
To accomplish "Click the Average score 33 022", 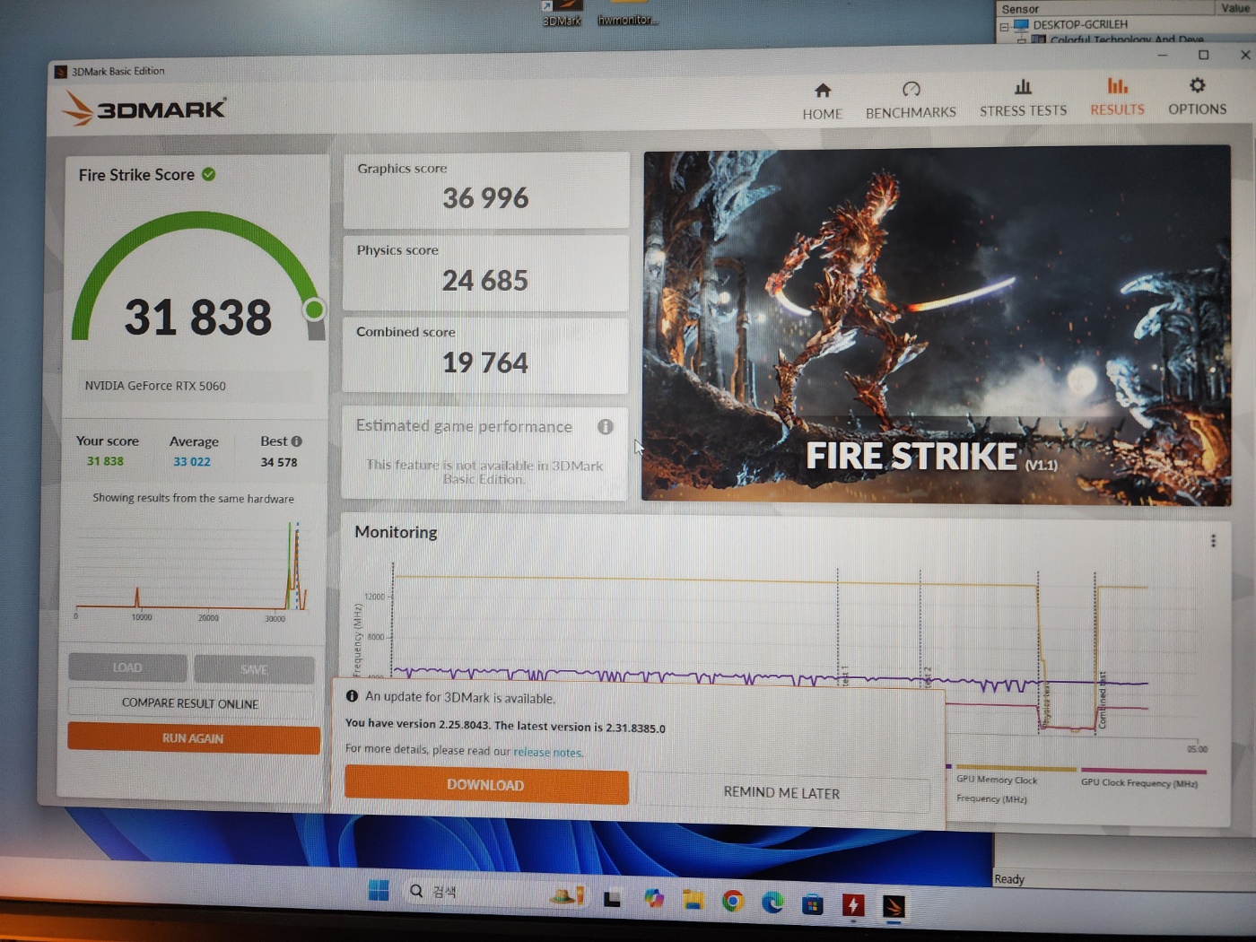I will coord(192,462).
